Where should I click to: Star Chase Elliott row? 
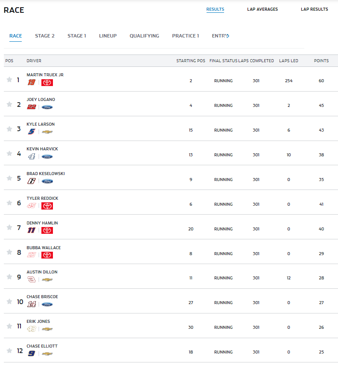click(9, 351)
